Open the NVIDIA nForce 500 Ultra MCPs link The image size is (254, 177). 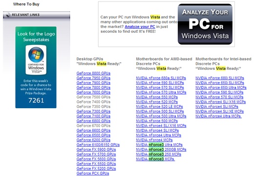[x=161, y=116]
